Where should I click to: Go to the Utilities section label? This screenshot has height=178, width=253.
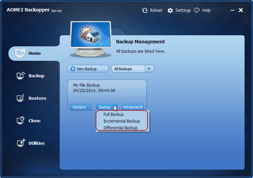[37, 143]
